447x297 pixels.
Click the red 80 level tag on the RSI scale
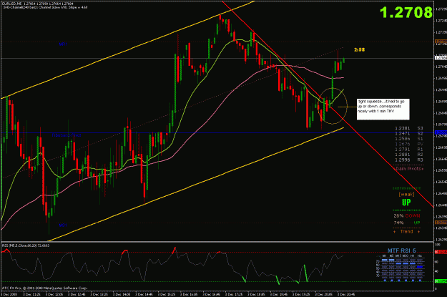(x=441, y=252)
